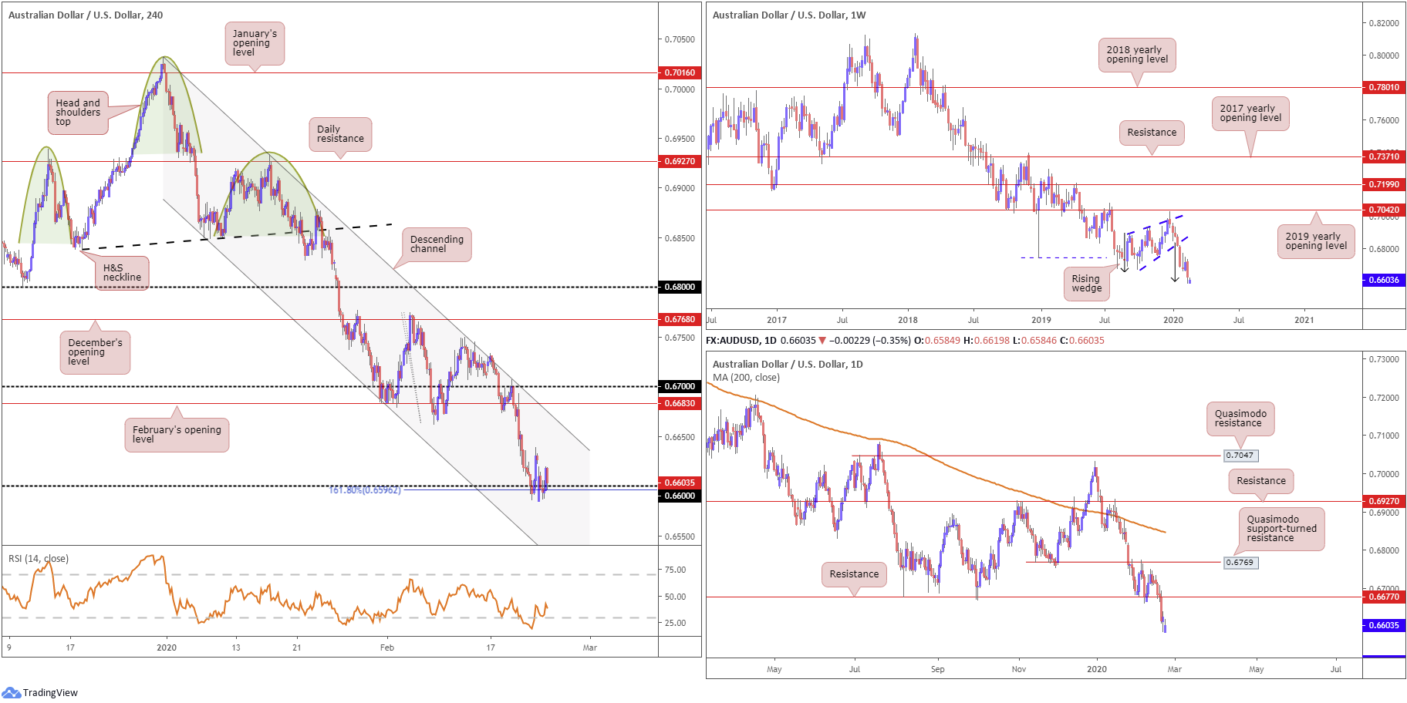Click the TradingView logo icon
The height and width of the screenshot is (703, 1407).
11,692
